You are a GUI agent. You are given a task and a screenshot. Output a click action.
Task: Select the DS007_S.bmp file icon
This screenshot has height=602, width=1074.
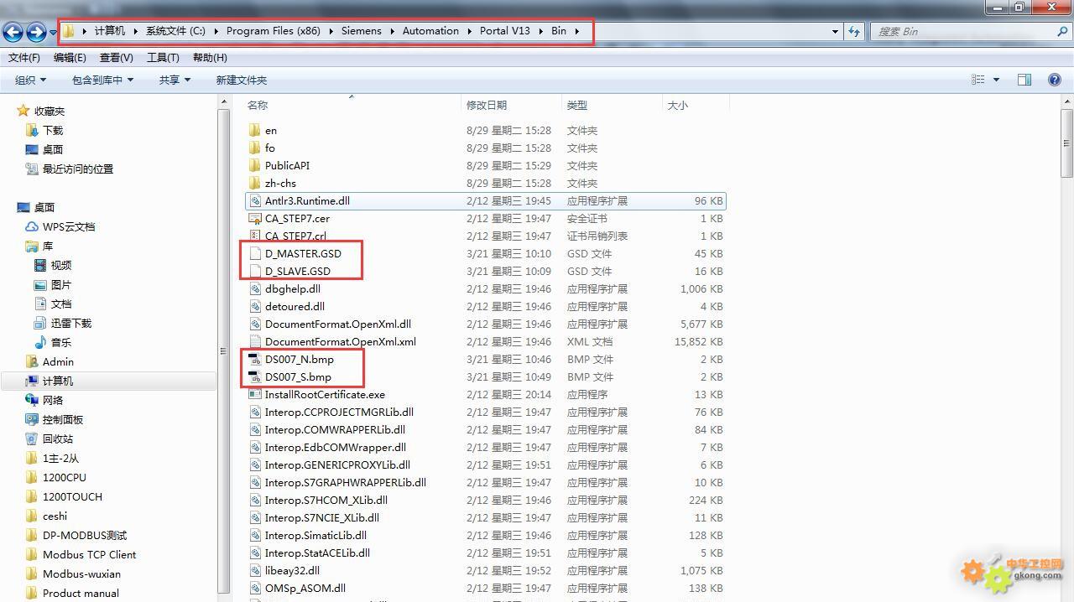point(255,376)
